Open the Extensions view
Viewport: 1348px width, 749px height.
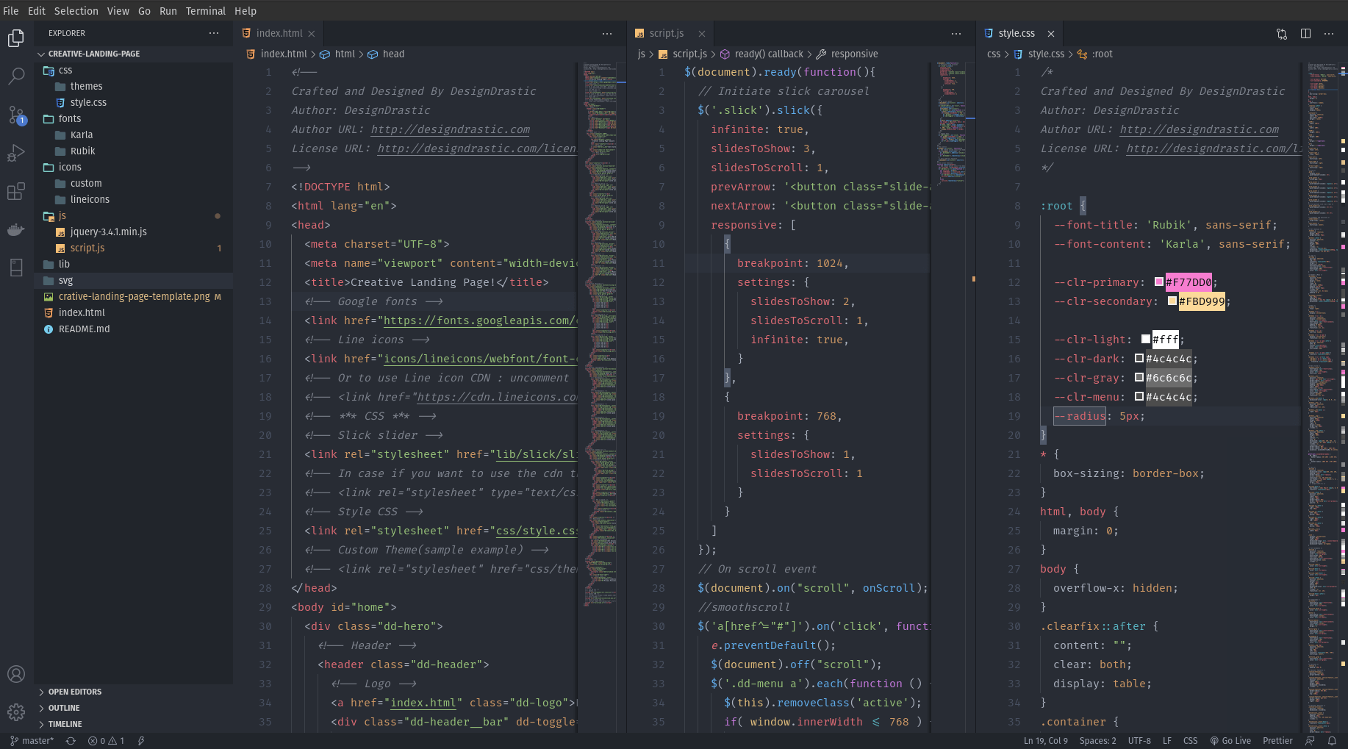pos(16,191)
